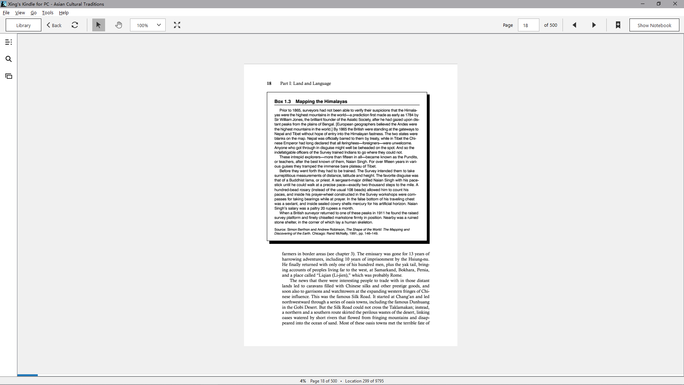This screenshot has height=385, width=684.
Task: Open the search magnifier in sidebar
Action: coord(9,59)
